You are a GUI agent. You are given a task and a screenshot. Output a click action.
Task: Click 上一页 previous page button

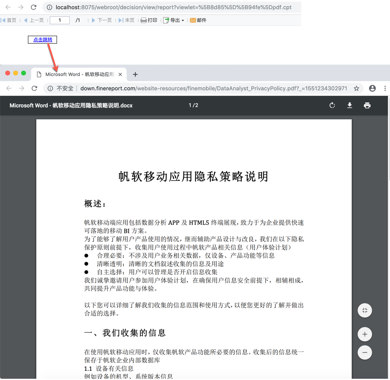coord(34,20)
